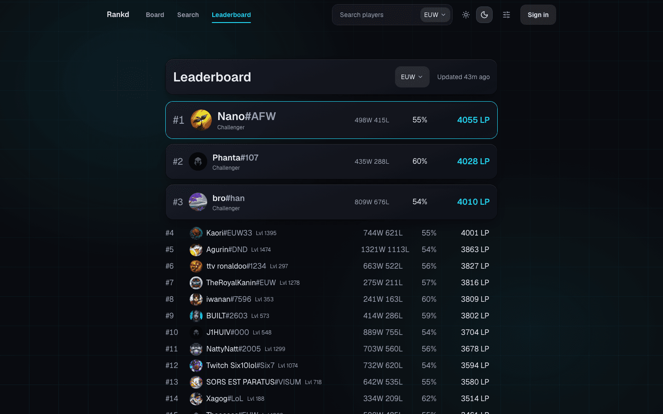Open bro#han player avatar
The width and height of the screenshot is (663, 414).
tap(198, 202)
